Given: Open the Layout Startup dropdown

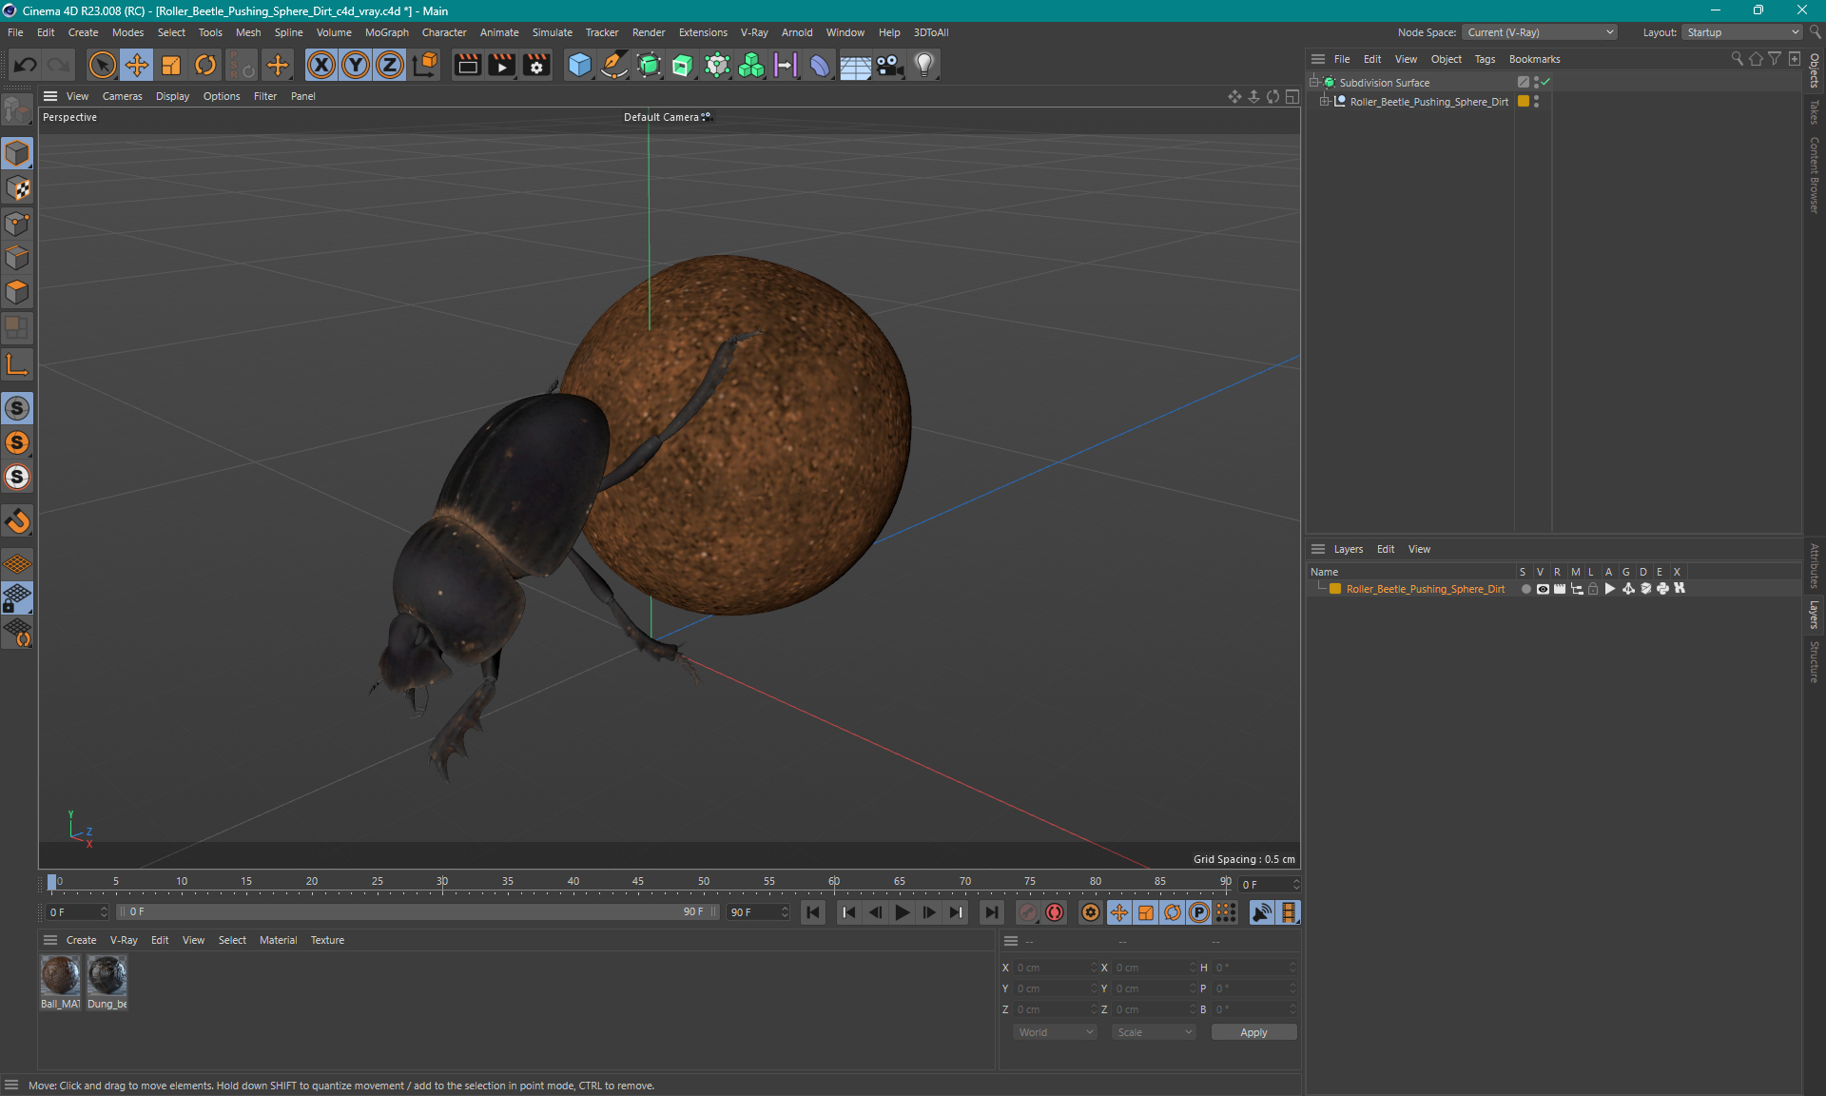Looking at the screenshot, I should click(x=1742, y=32).
